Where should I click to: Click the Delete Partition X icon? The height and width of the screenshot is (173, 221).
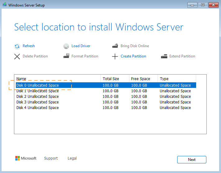(17, 57)
